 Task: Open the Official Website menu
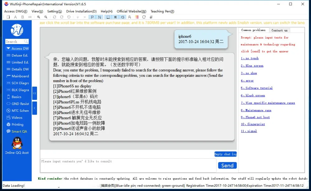[x=131, y=11]
